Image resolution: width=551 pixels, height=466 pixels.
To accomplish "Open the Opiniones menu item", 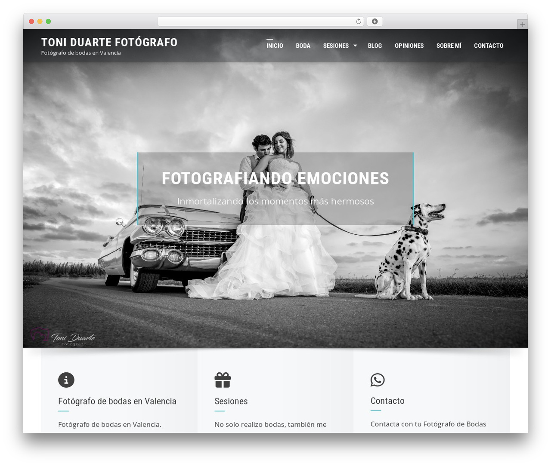I will [409, 46].
